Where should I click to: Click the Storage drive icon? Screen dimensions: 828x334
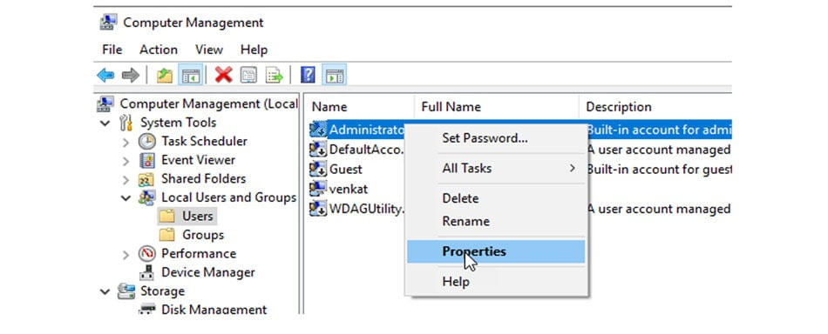126,291
